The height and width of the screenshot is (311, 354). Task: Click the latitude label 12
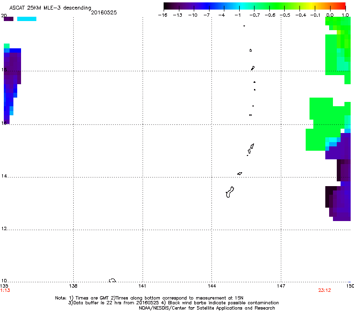tap(4, 229)
